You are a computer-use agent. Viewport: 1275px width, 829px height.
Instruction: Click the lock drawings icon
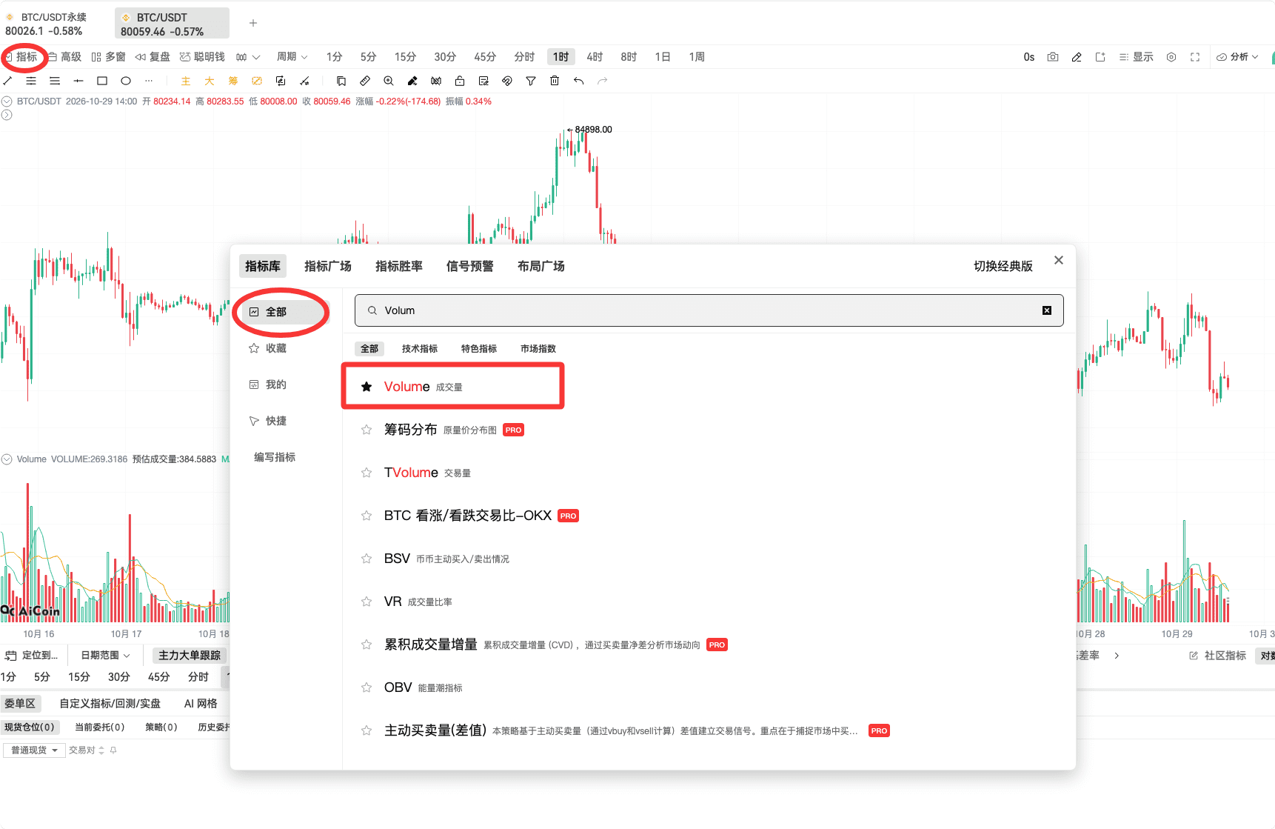pos(460,81)
